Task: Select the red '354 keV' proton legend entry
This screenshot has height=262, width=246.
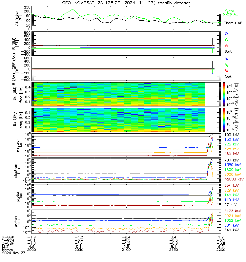Action: point(232,185)
